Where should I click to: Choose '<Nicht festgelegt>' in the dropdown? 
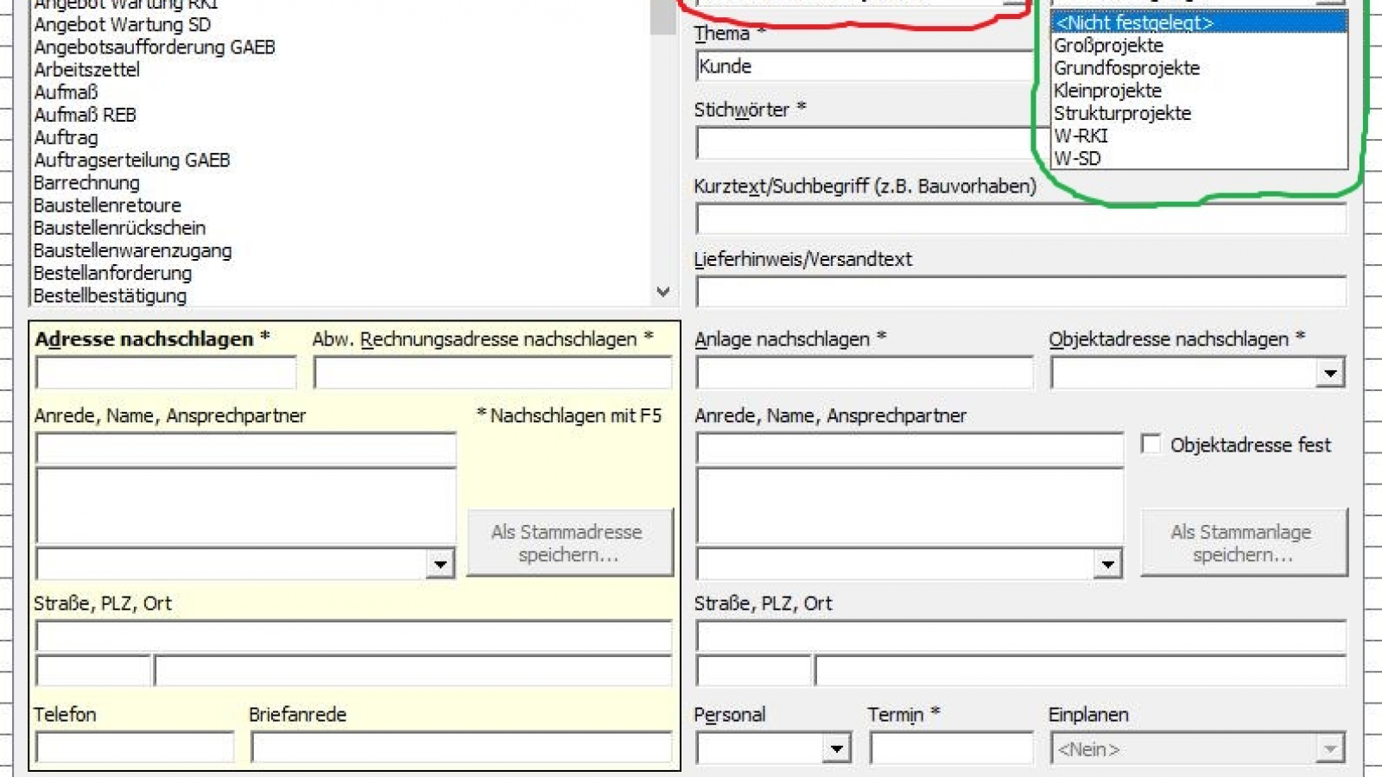1134,23
